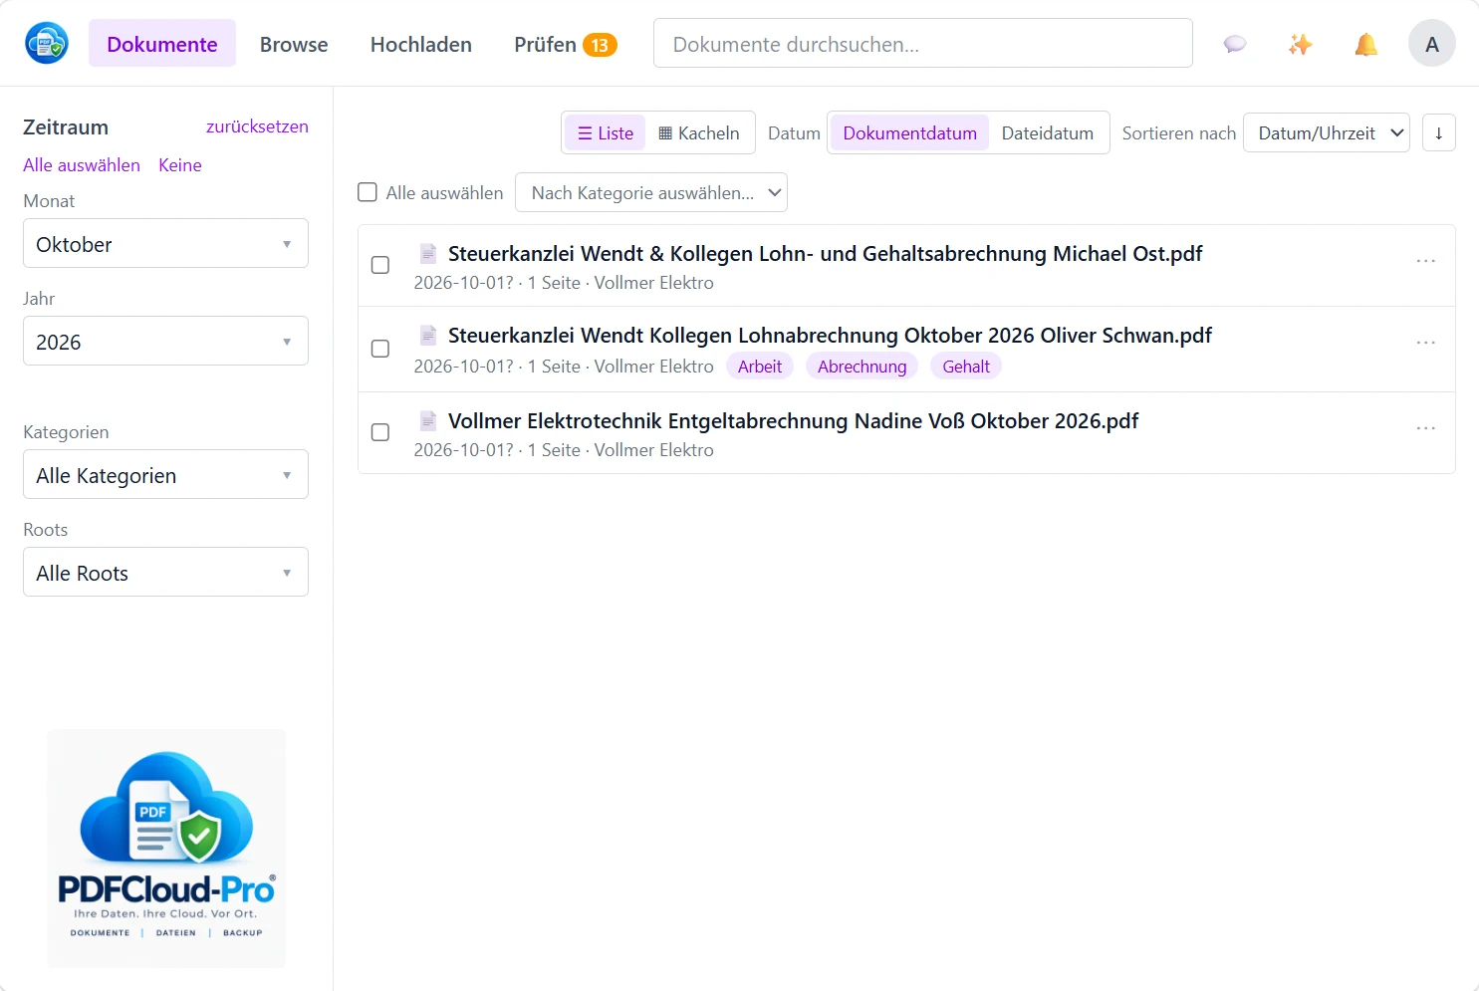Screen dimensions: 1479x991
Task: Switch to Kacheln tile view
Action: [x=699, y=132]
